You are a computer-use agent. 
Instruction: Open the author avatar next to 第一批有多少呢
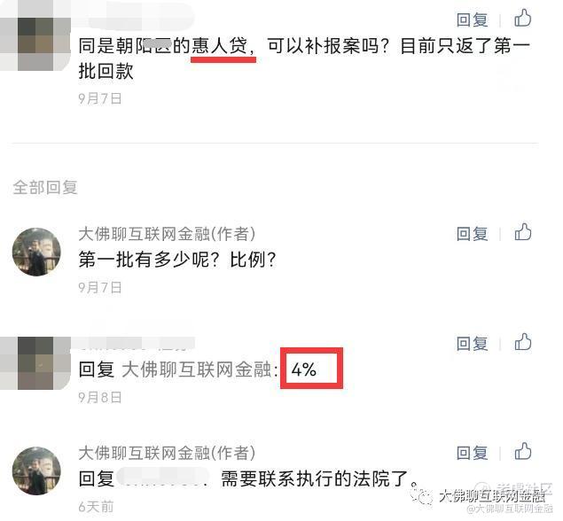point(36,252)
